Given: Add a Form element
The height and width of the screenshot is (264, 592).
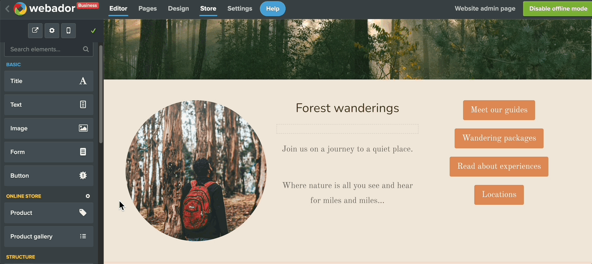Looking at the screenshot, I should pos(49,152).
